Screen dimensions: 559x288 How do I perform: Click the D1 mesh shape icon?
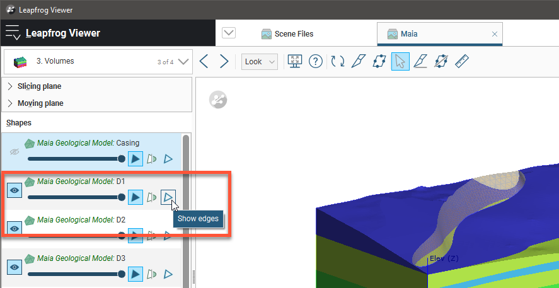point(30,181)
